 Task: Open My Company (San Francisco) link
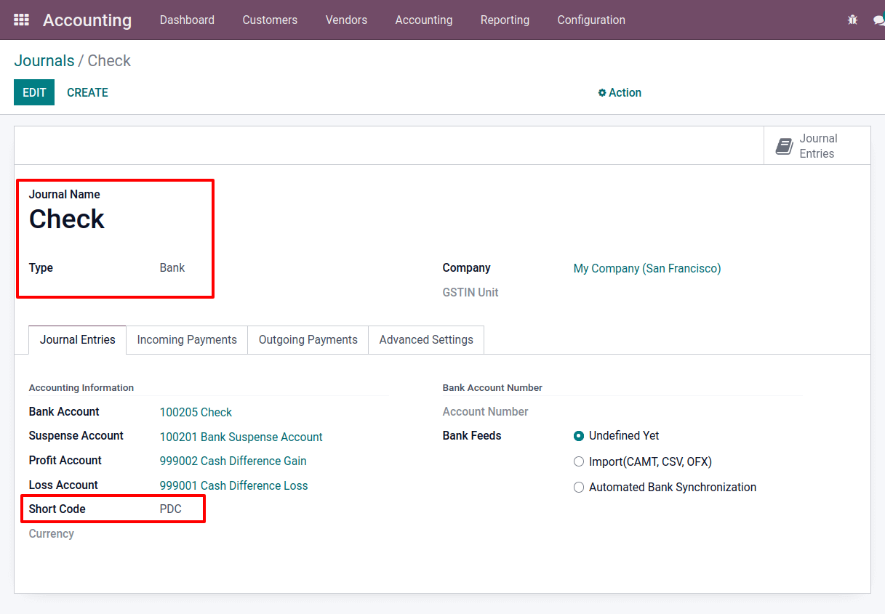(647, 269)
